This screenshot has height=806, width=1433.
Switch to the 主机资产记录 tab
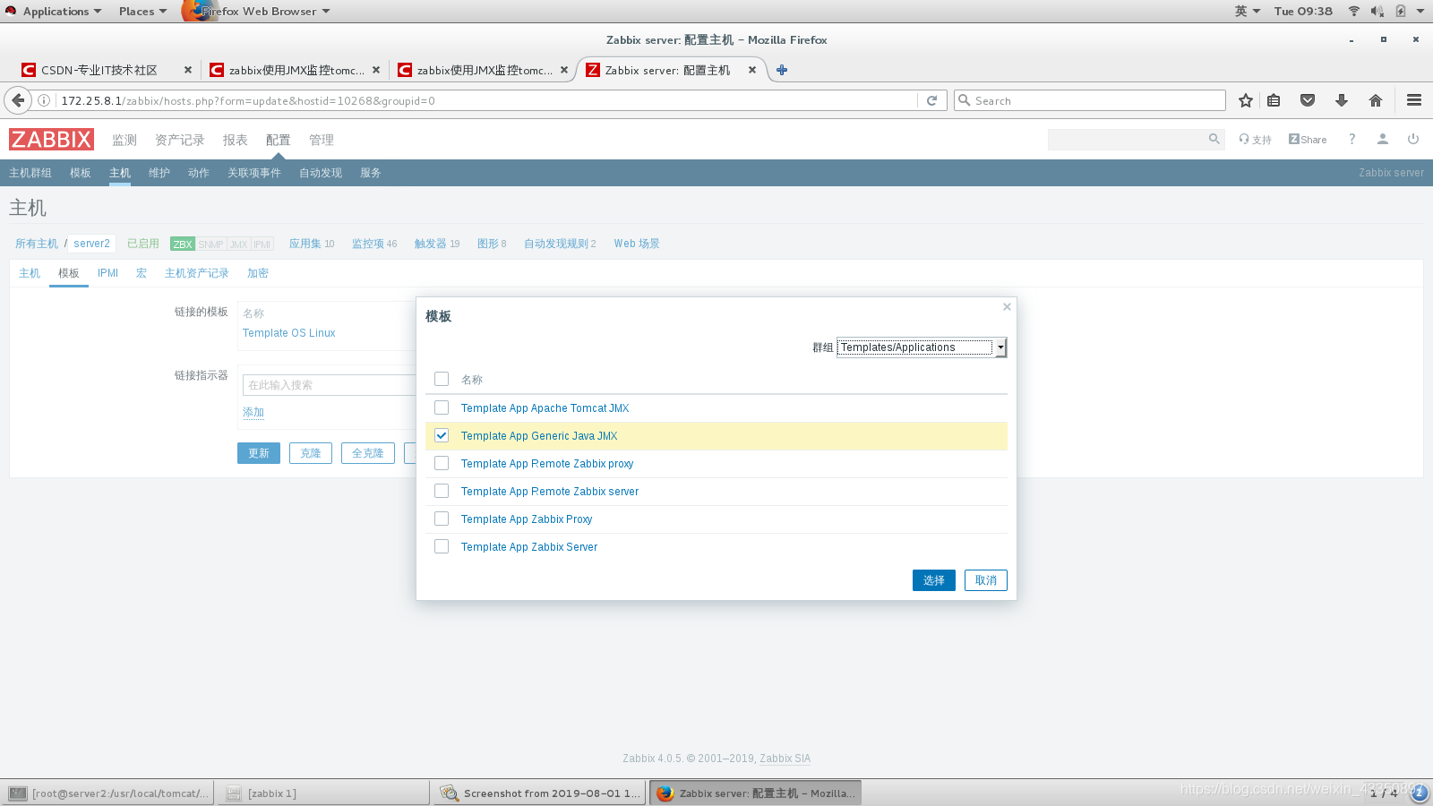[197, 273]
